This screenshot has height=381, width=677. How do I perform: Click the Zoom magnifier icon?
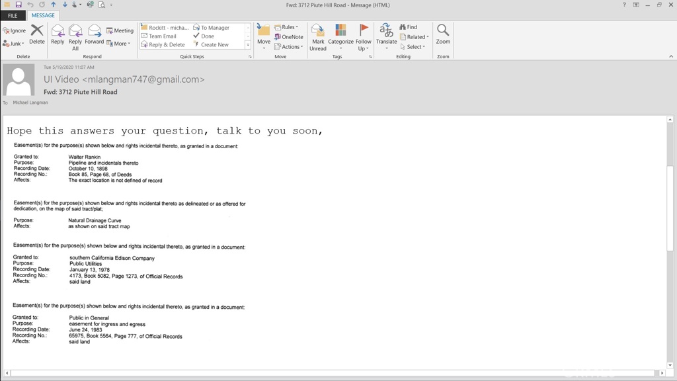click(443, 33)
